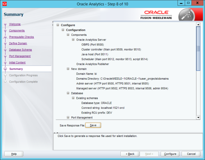Select the Connect string row
This screenshot has height=160, width=205.
click(x=103, y=108)
